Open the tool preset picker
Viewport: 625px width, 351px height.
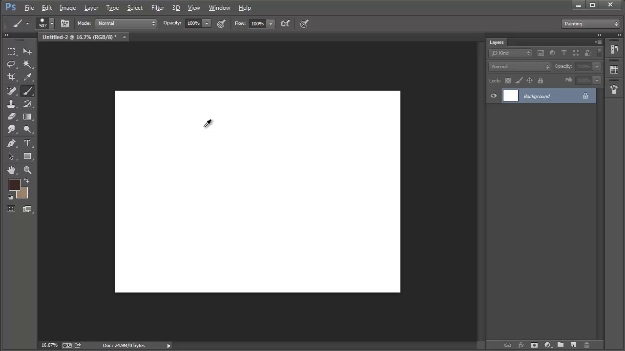pos(20,23)
